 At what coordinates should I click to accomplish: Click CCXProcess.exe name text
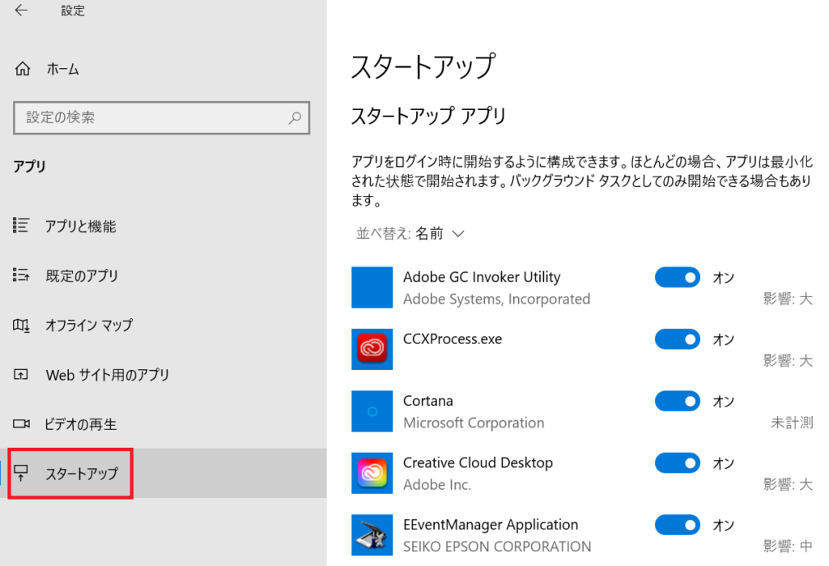tap(453, 339)
